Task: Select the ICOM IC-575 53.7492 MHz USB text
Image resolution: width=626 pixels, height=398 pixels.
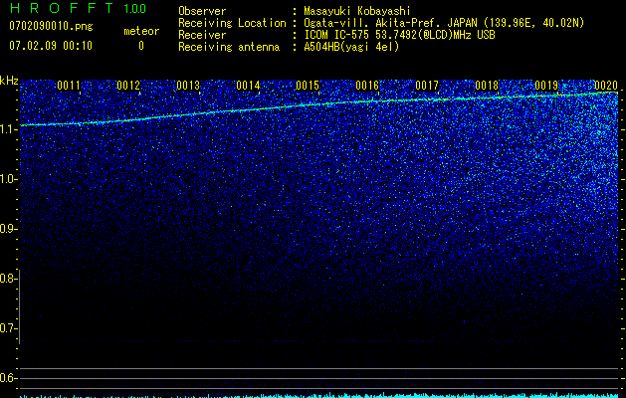Action: [x=399, y=35]
